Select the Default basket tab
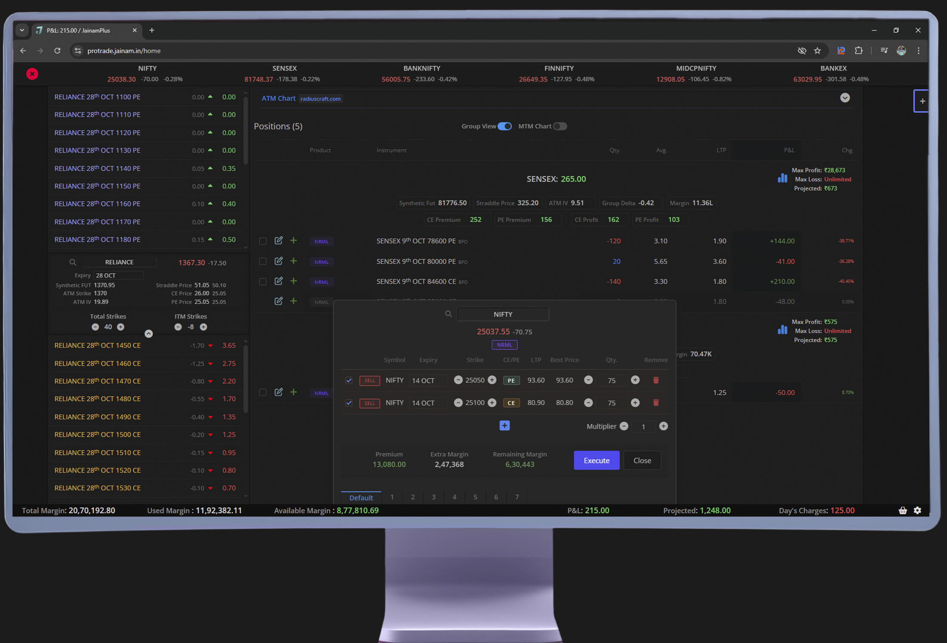Image resolution: width=947 pixels, height=643 pixels. (361, 497)
